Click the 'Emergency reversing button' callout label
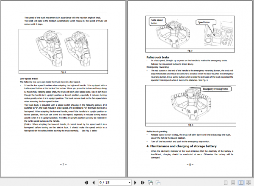 point(215,89)
